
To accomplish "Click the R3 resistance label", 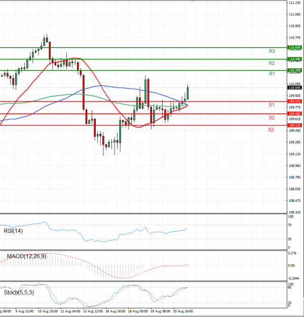I will coord(272,51).
